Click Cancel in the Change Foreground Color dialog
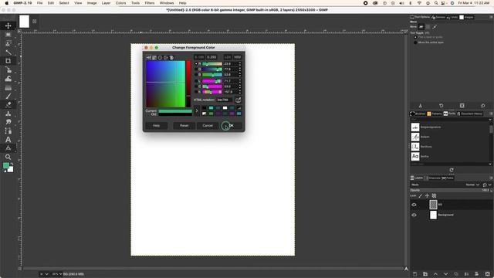 click(208, 125)
